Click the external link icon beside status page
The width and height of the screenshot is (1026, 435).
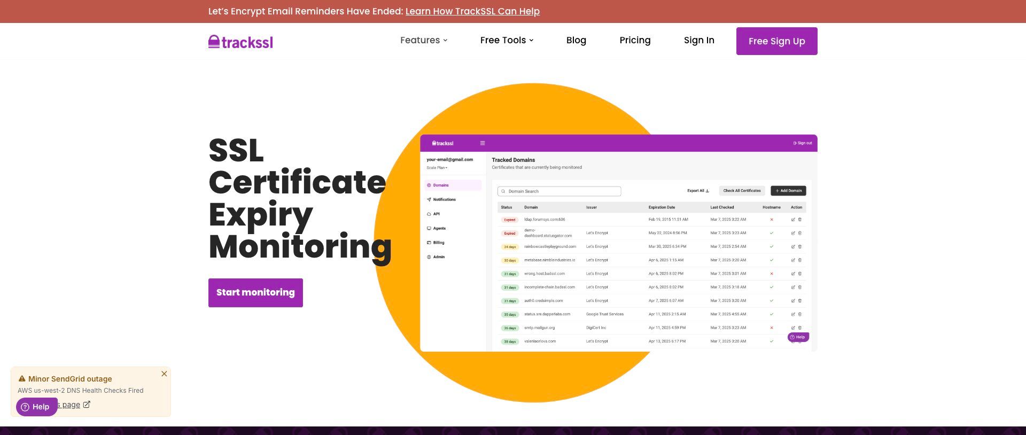(x=87, y=405)
